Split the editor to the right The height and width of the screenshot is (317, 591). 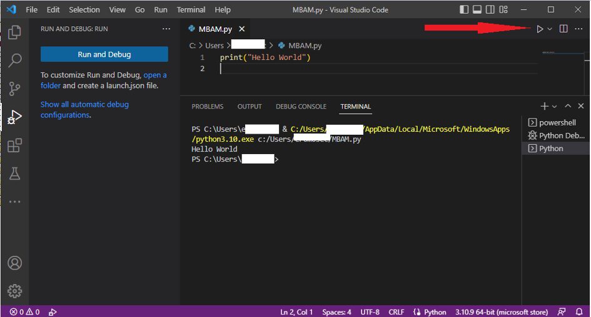(563, 29)
